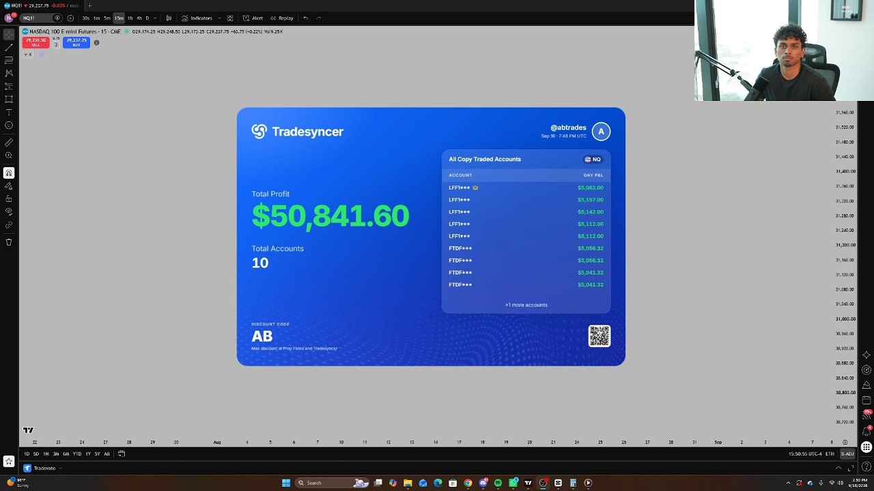Image resolution: width=874 pixels, height=491 pixels.
Task: Click the remove drawings trash icon
Action: 9,242
